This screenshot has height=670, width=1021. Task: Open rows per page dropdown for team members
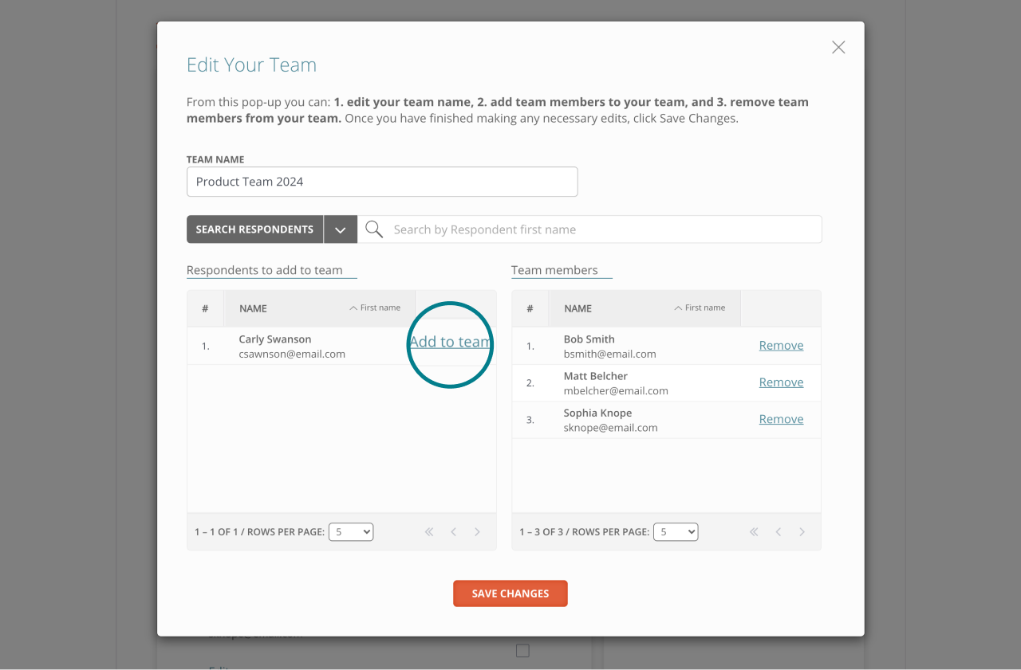tap(676, 531)
